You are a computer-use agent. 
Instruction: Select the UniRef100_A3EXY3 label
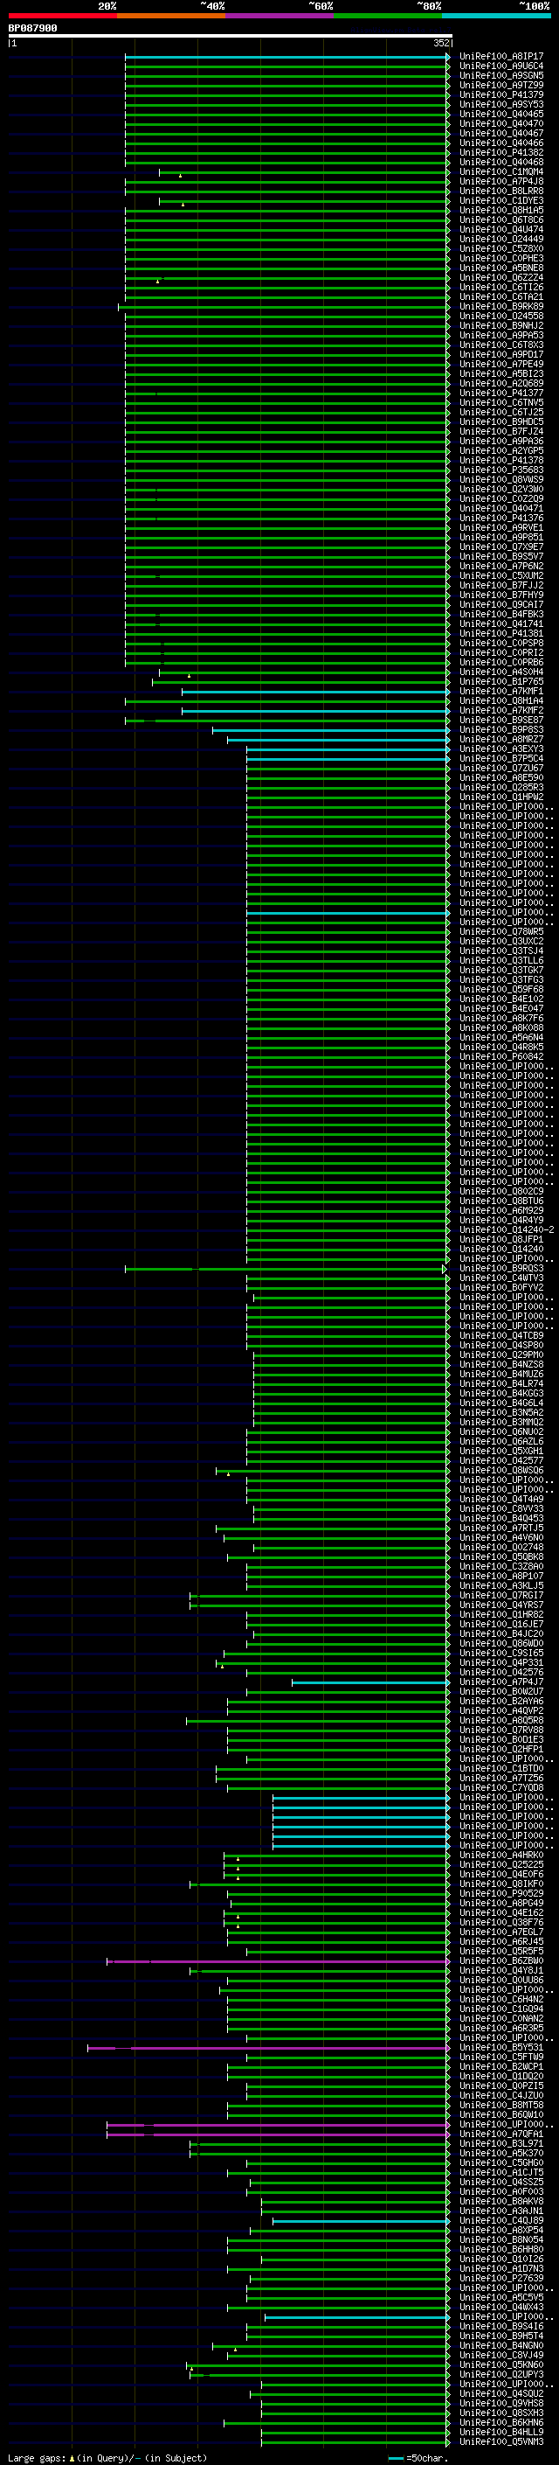(x=500, y=749)
